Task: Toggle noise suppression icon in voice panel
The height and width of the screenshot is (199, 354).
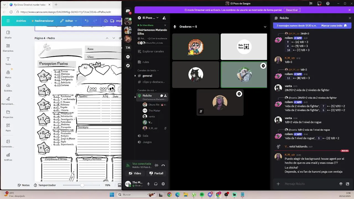Action: coord(157,165)
